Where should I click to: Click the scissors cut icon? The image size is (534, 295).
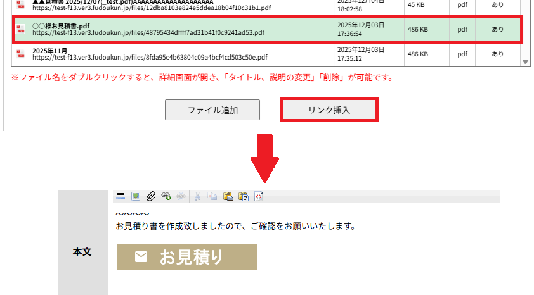pyautogui.click(x=198, y=197)
